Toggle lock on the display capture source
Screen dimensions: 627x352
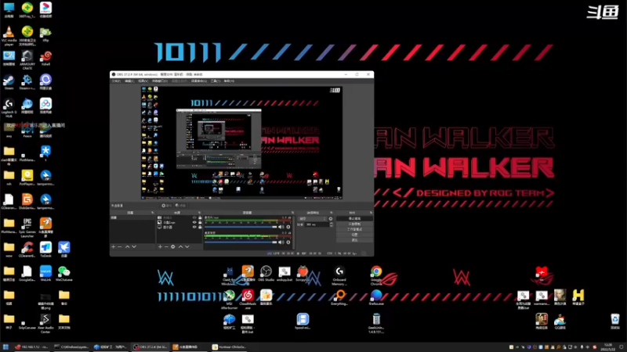pos(200,227)
